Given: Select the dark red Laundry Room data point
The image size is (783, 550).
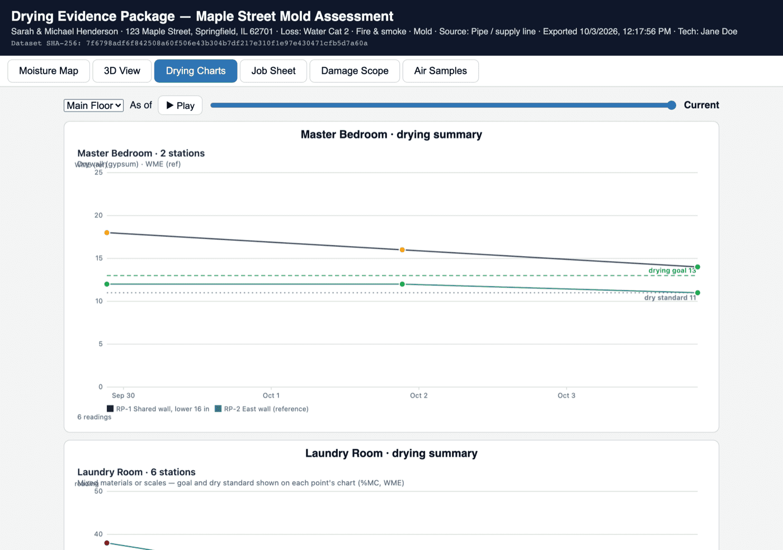Looking at the screenshot, I should click(107, 543).
